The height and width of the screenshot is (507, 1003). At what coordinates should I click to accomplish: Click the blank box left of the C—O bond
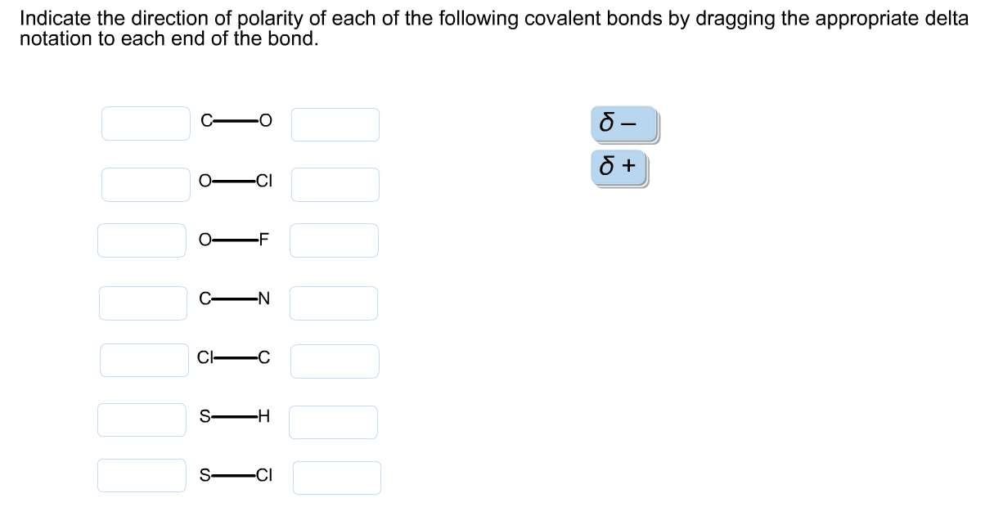pyautogui.click(x=145, y=123)
